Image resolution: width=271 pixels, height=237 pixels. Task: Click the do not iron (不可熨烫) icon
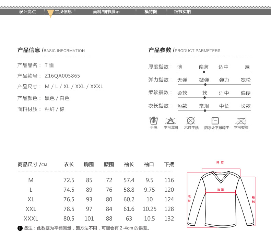point(241,121)
